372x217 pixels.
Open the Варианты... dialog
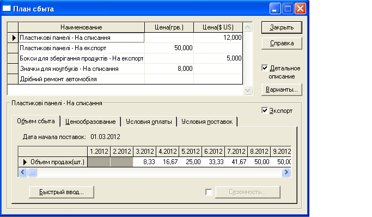click(282, 90)
